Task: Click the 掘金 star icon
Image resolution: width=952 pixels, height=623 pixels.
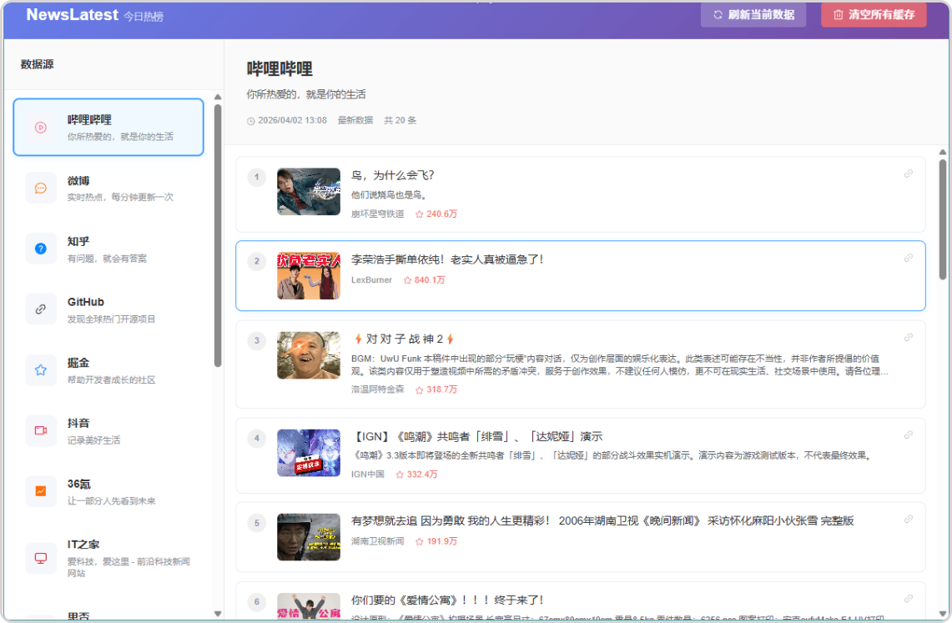Action: (x=41, y=370)
